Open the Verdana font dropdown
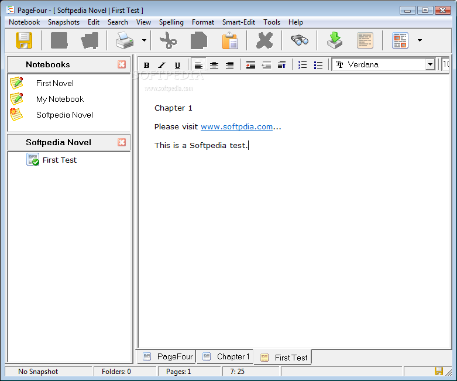The height and width of the screenshot is (381, 457). click(x=430, y=65)
